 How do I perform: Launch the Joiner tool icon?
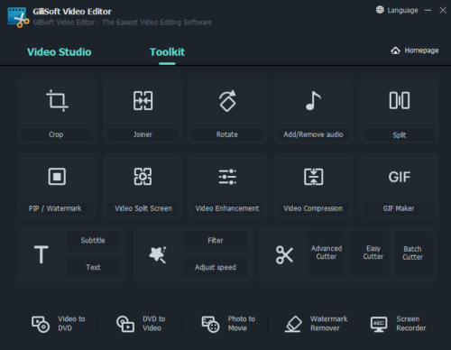143,100
